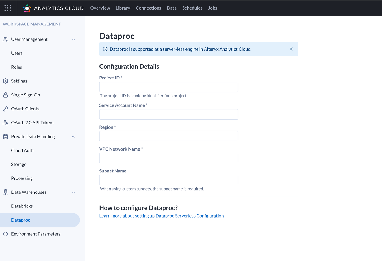382x261 pixels.
Task: Click the Settings gear icon
Action: 5,81
